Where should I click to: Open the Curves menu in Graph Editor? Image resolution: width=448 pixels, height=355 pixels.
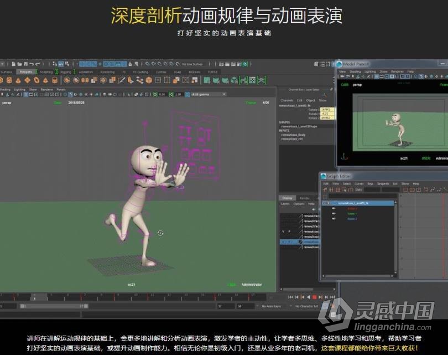(x=359, y=184)
